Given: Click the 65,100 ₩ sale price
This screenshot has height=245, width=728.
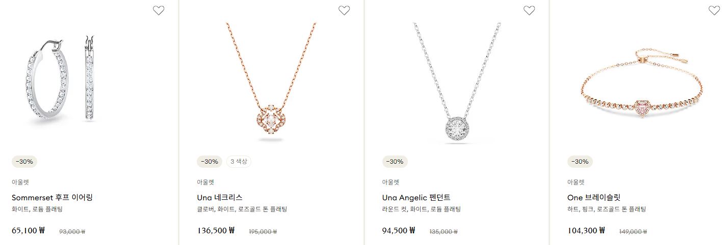Looking at the screenshot, I should tap(28, 230).
